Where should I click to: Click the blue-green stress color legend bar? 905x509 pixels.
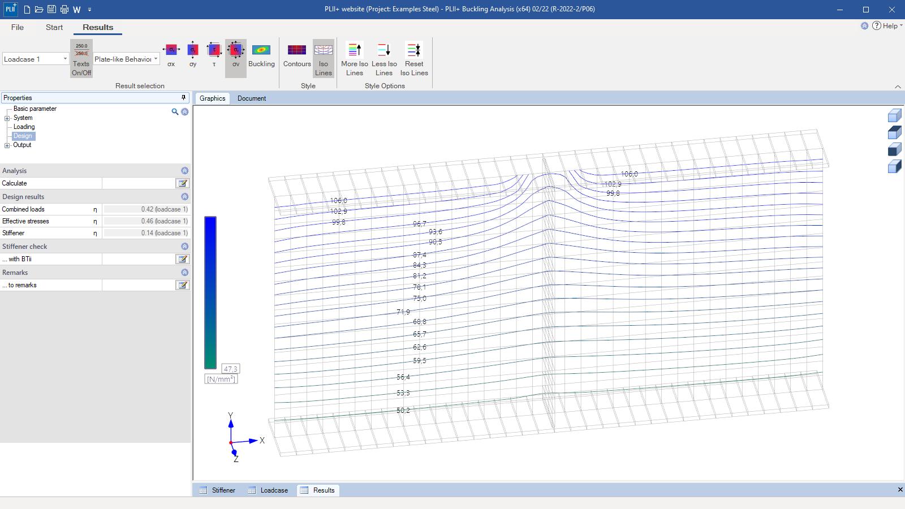[210, 292]
